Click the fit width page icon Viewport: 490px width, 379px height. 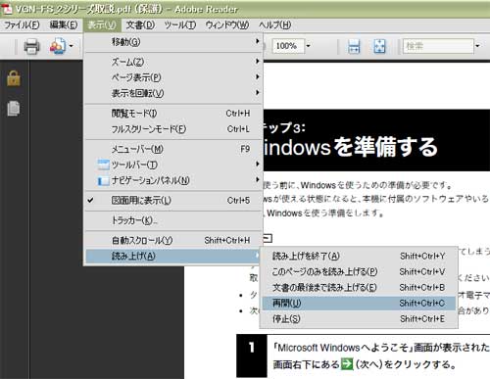354,46
